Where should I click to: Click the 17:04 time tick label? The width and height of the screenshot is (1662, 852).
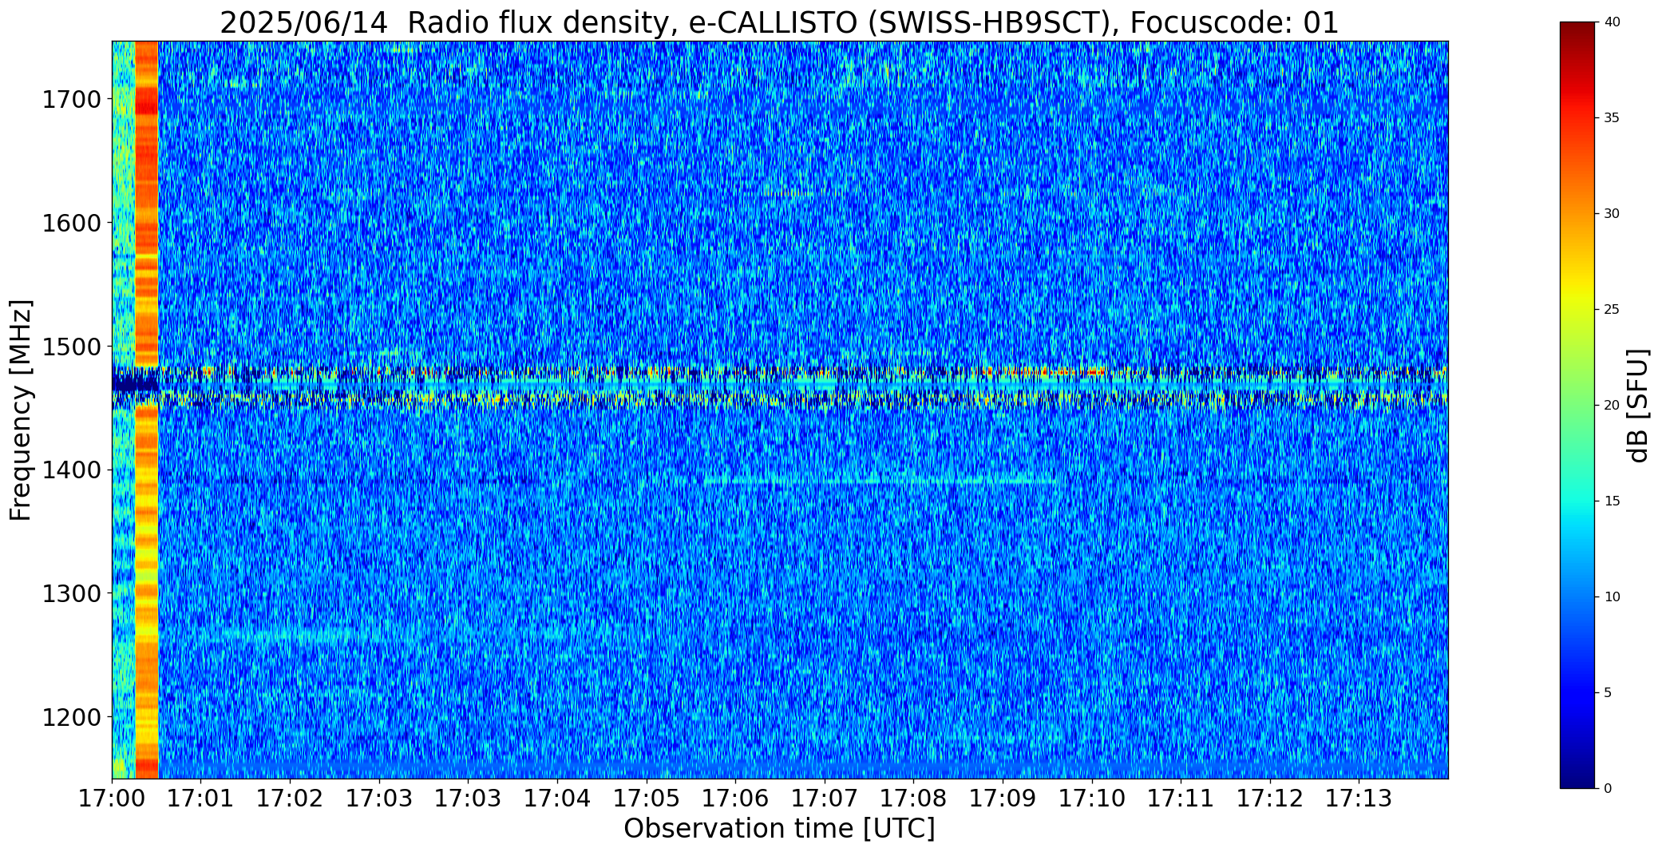[x=557, y=799]
